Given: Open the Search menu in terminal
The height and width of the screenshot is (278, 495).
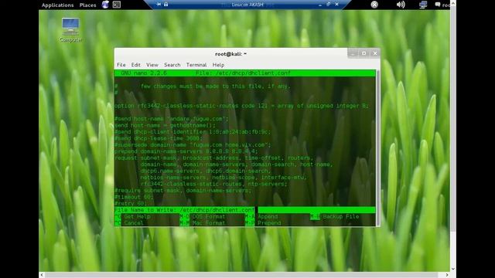Looking at the screenshot, I should click(172, 65).
